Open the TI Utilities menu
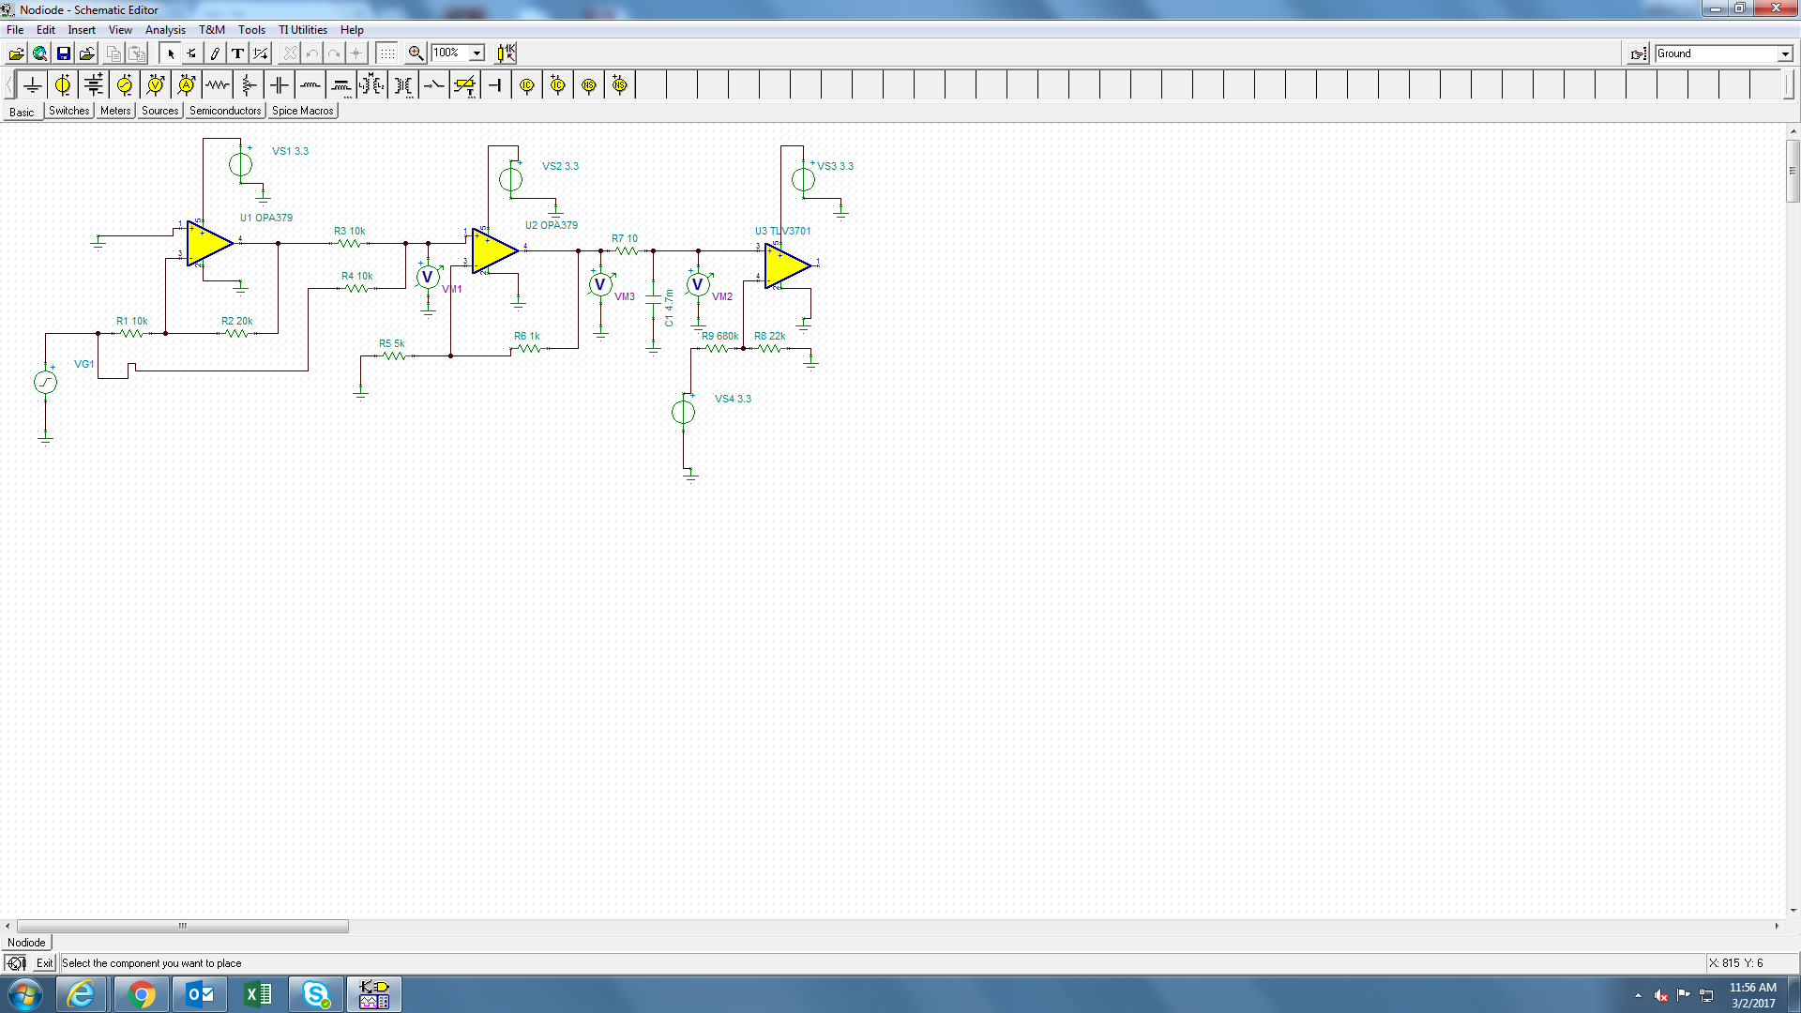 [303, 30]
